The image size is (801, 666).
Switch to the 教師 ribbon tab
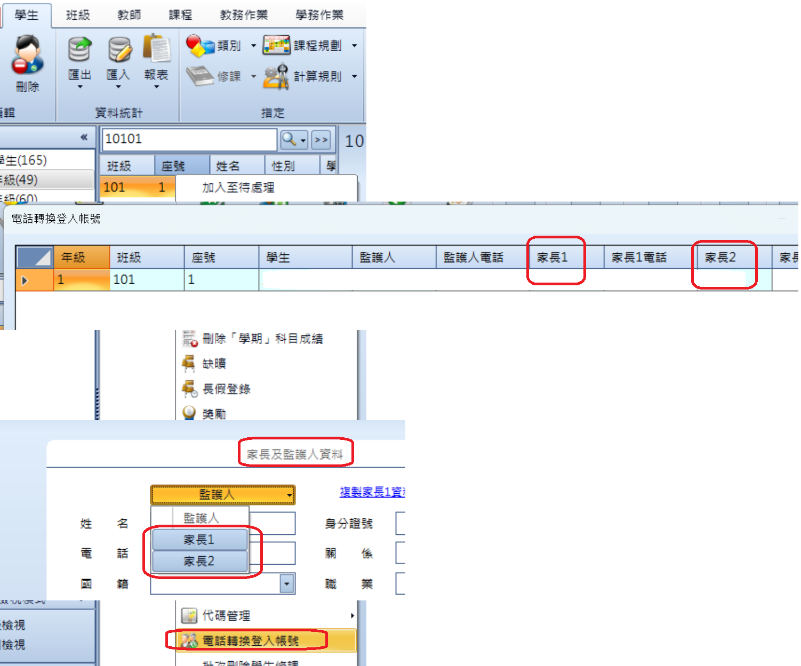click(129, 15)
